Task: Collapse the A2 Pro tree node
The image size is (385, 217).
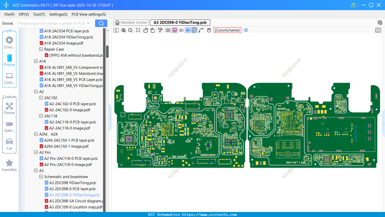Action: click(x=36, y=152)
